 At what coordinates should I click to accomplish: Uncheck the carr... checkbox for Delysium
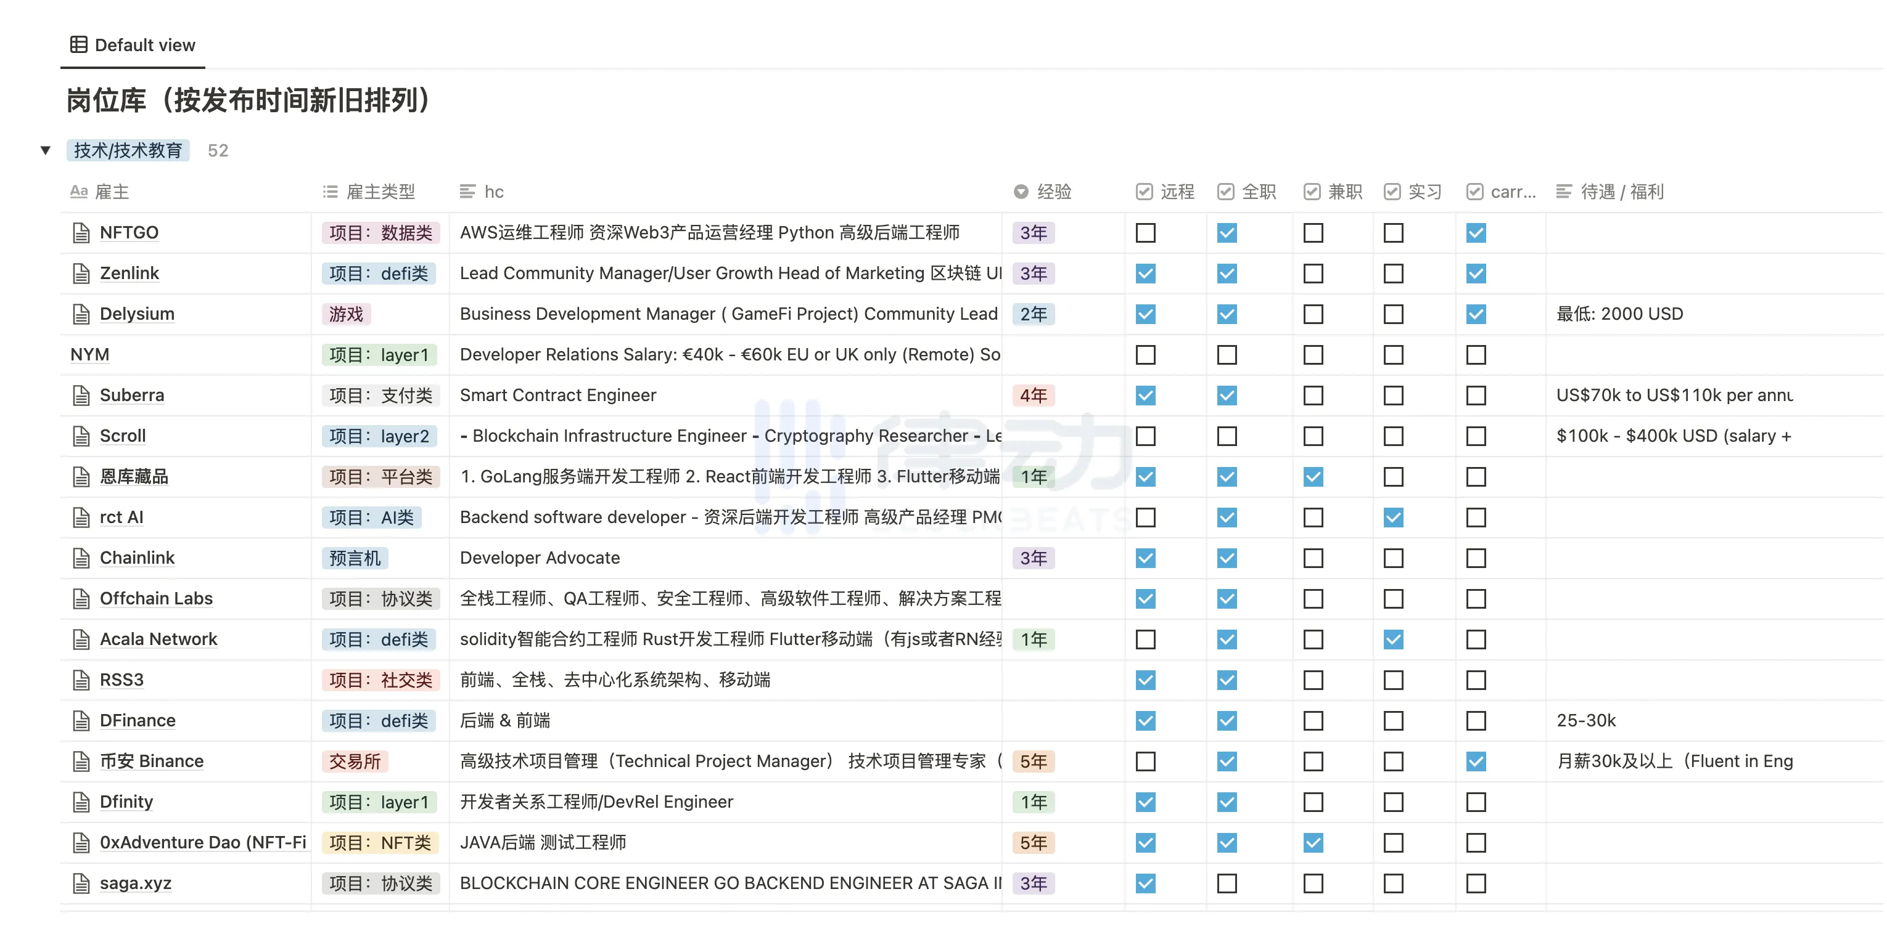coord(1476,314)
